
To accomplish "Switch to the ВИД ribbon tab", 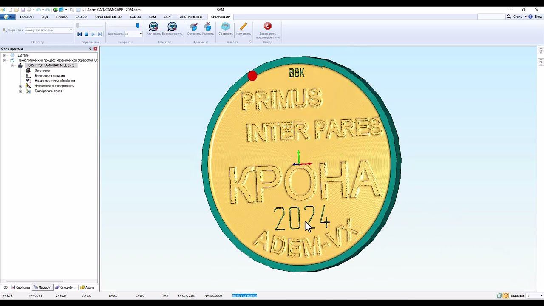I will (45, 17).
